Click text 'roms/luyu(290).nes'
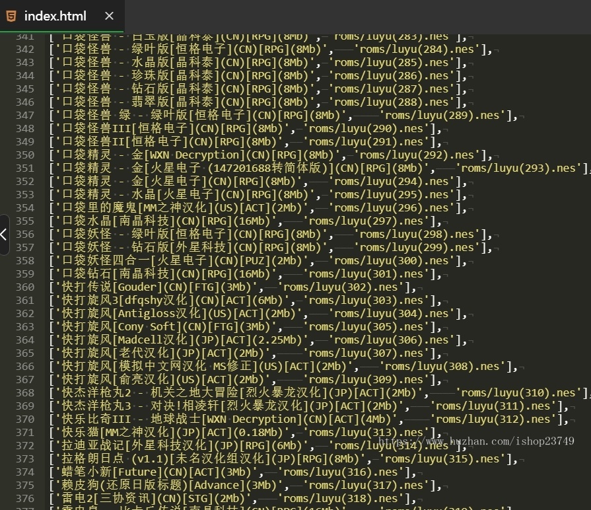This screenshot has height=510, width=591. coord(366,129)
